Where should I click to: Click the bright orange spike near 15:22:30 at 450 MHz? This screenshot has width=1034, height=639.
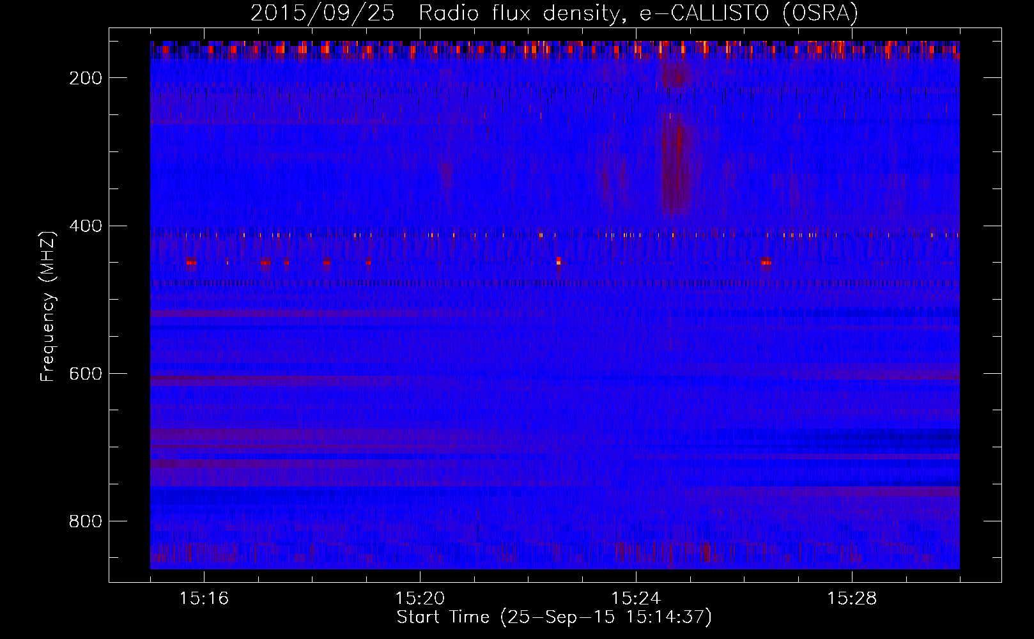(x=559, y=261)
